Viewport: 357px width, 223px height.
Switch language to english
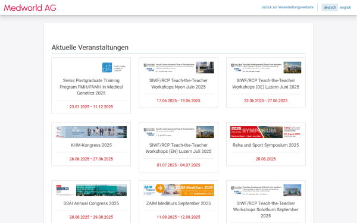click(345, 8)
